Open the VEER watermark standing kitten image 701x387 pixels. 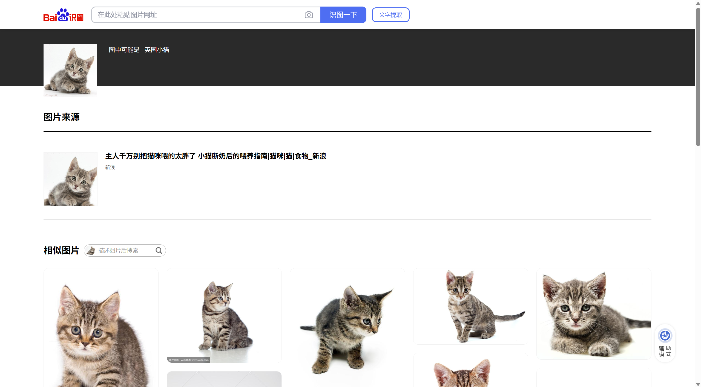tap(471, 306)
